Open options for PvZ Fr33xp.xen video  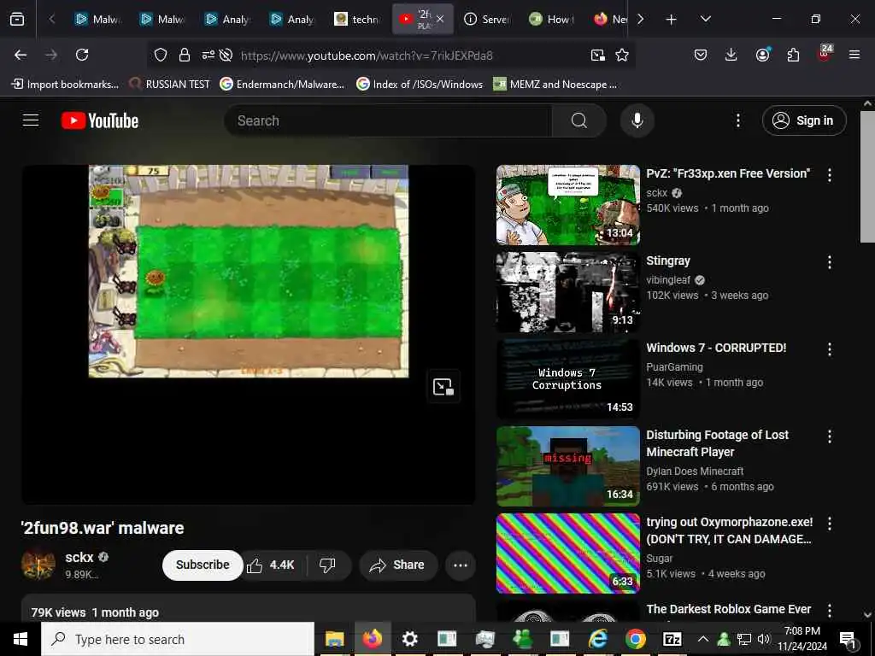(829, 174)
